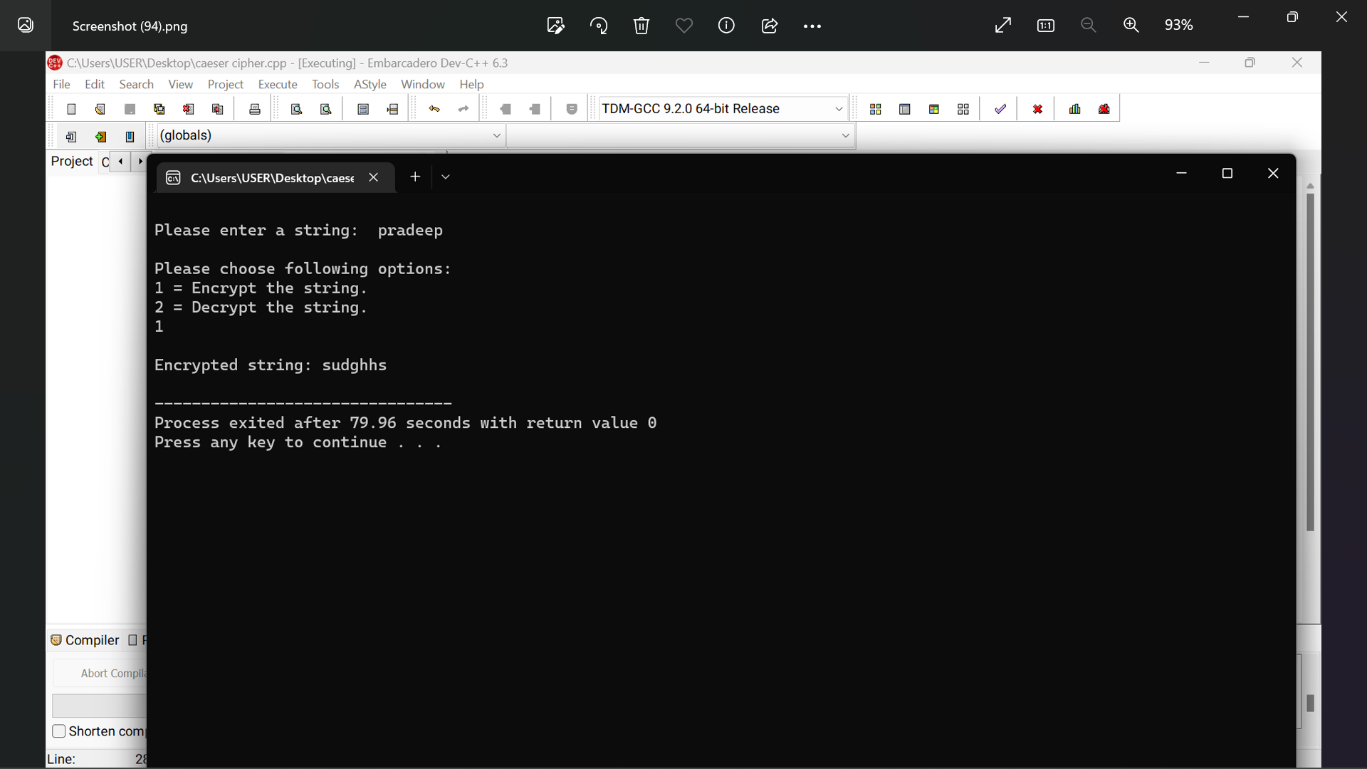Compile the project with the check mark icon
This screenshot has height=769, width=1367.
tap(1000, 108)
